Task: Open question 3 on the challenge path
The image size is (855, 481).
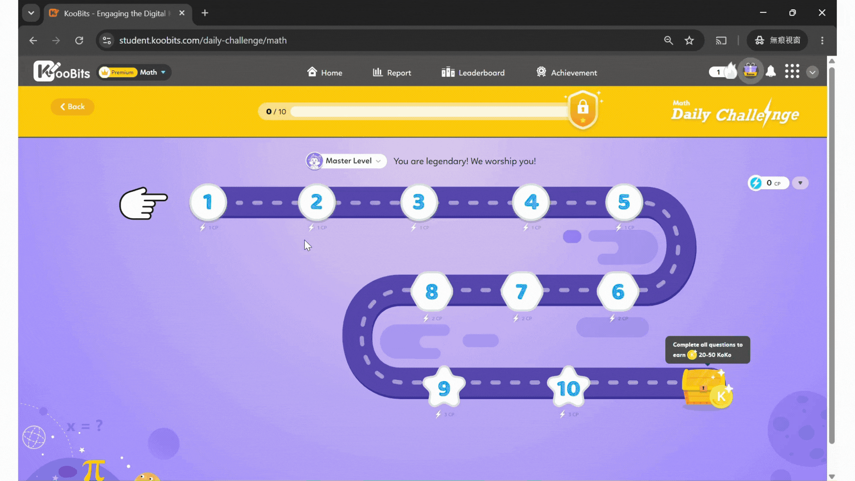Action: point(419,202)
